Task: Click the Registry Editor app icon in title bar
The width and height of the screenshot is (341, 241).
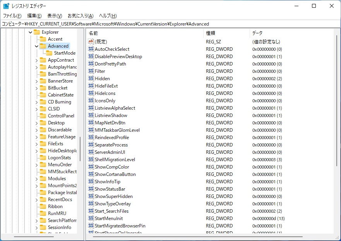Action: pos(6,6)
